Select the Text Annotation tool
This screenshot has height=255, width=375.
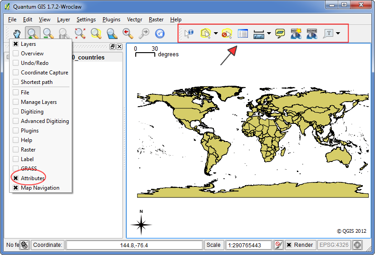pos(328,34)
